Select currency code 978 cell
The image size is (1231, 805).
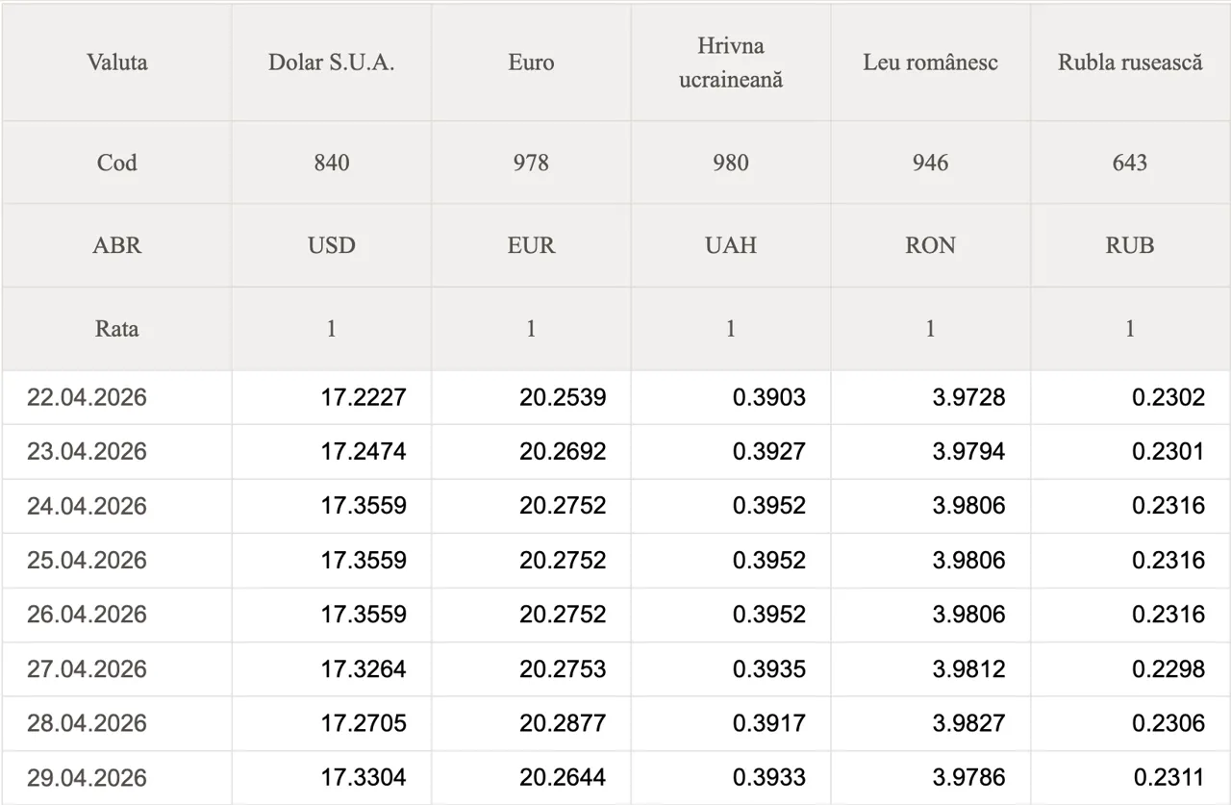531,163
